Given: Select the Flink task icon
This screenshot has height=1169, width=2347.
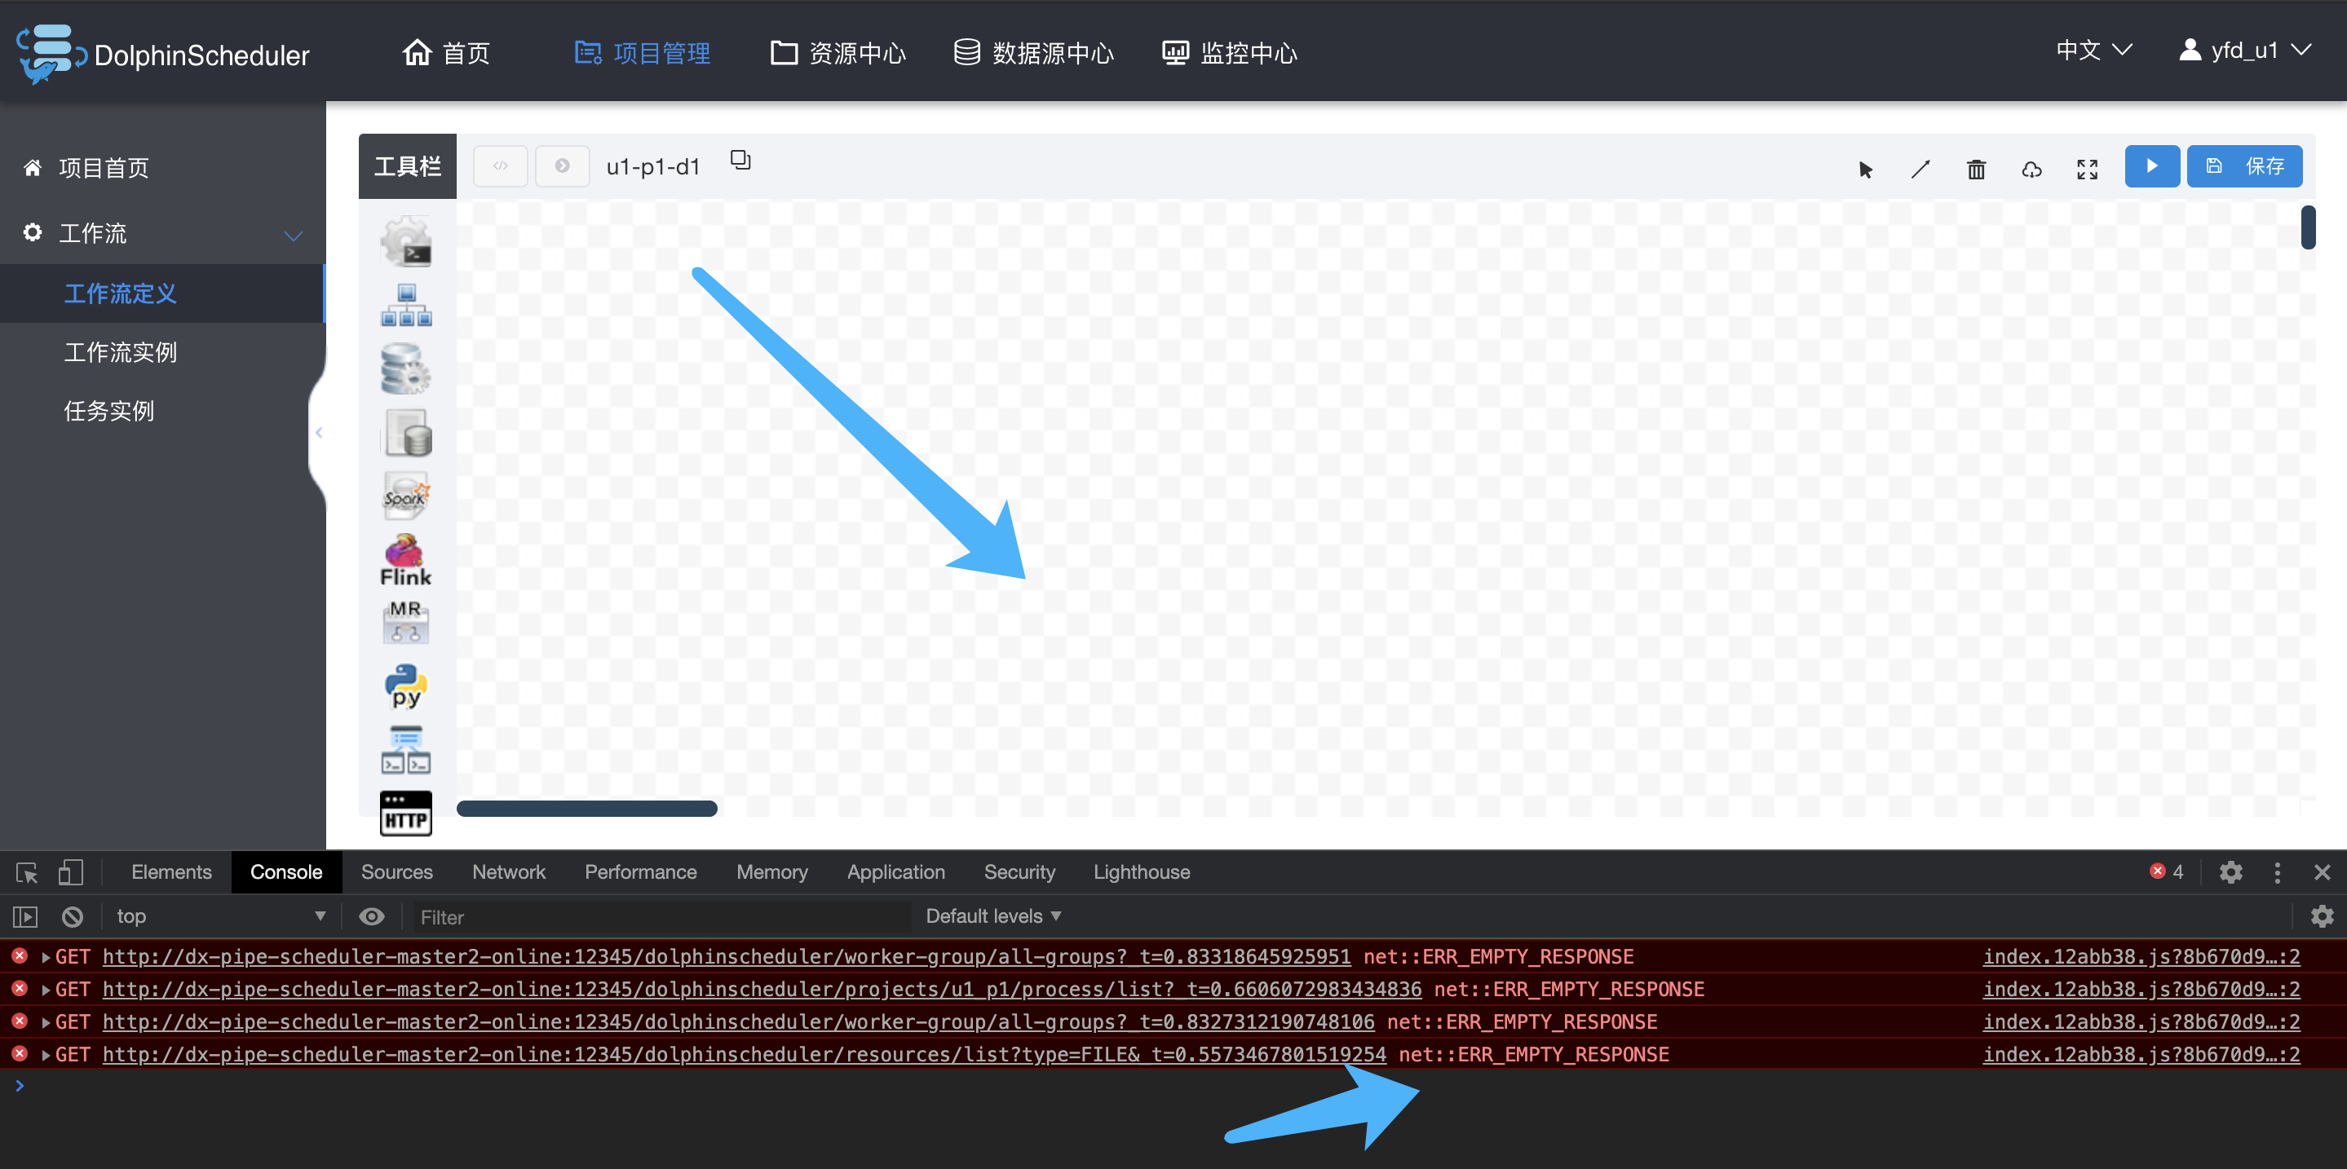Looking at the screenshot, I should pyautogui.click(x=405, y=560).
